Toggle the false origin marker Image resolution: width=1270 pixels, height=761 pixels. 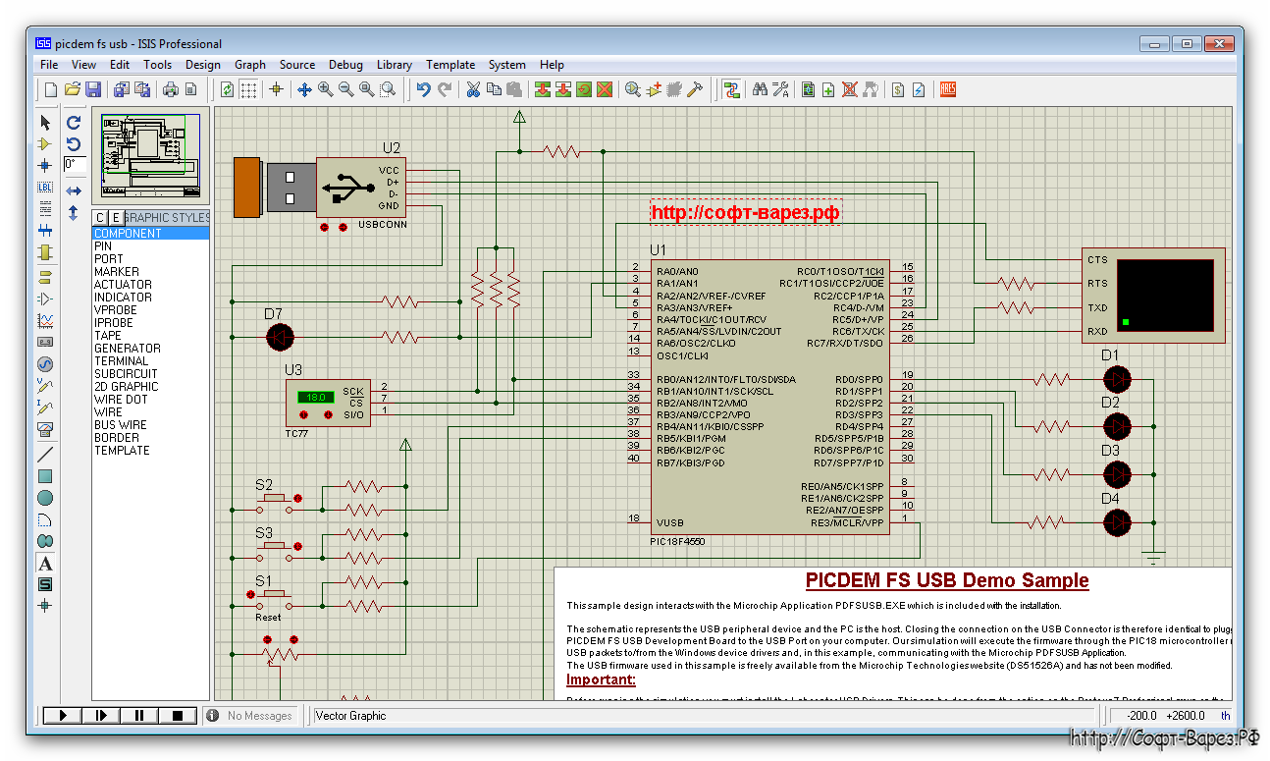tap(276, 88)
